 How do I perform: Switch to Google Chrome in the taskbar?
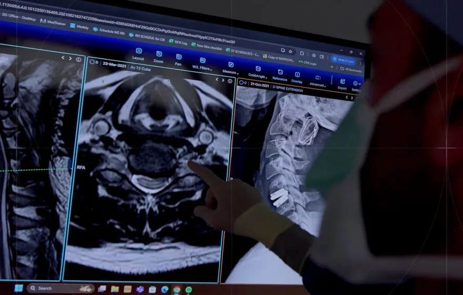pos(177,290)
